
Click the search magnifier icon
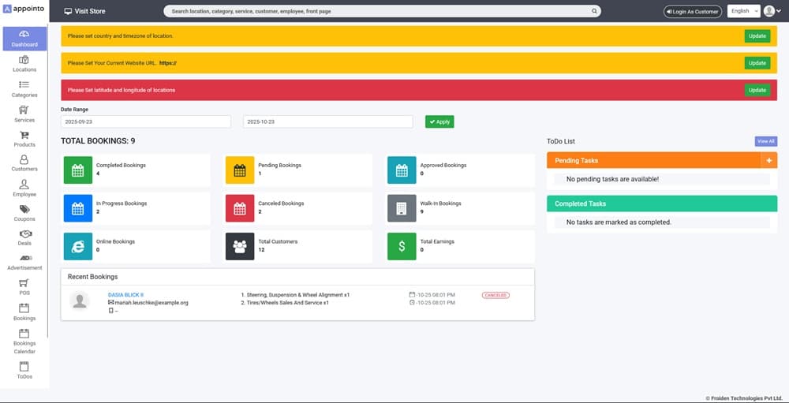pyautogui.click(x=594, y=12)
